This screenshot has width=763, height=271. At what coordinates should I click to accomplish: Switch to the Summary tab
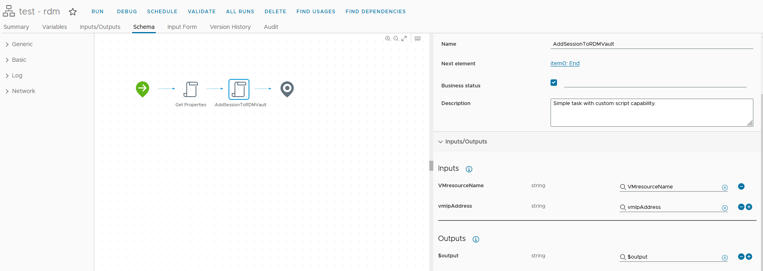pos(16,27)
